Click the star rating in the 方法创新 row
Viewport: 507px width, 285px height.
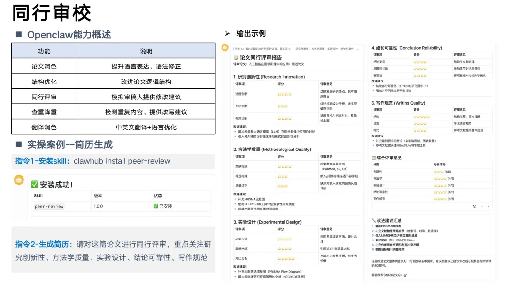point(283,106)
